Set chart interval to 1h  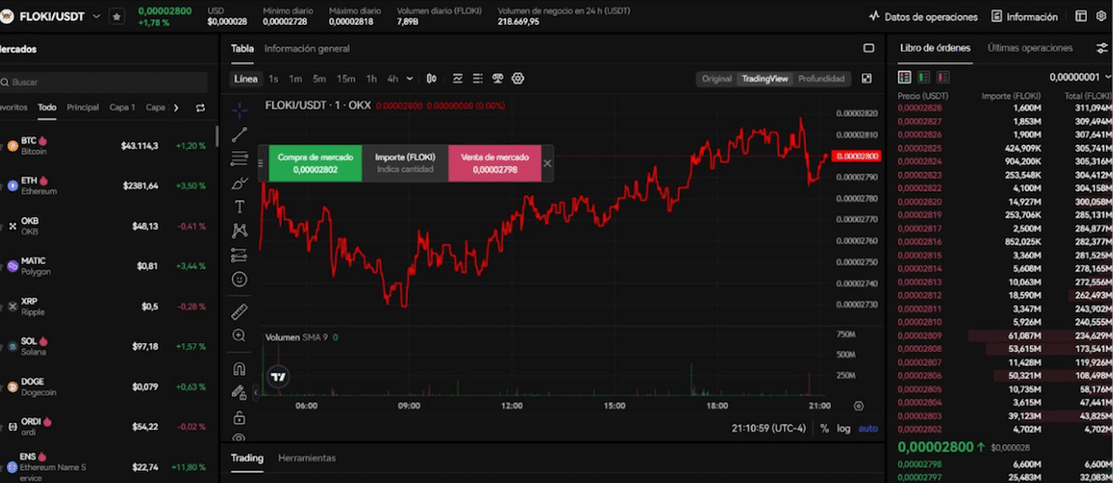click(371, 79)
